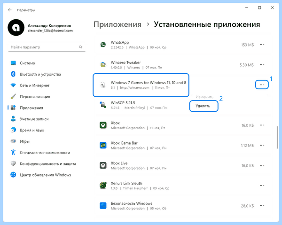Open the three-dot menu for Xbox Live

(262, 165)
